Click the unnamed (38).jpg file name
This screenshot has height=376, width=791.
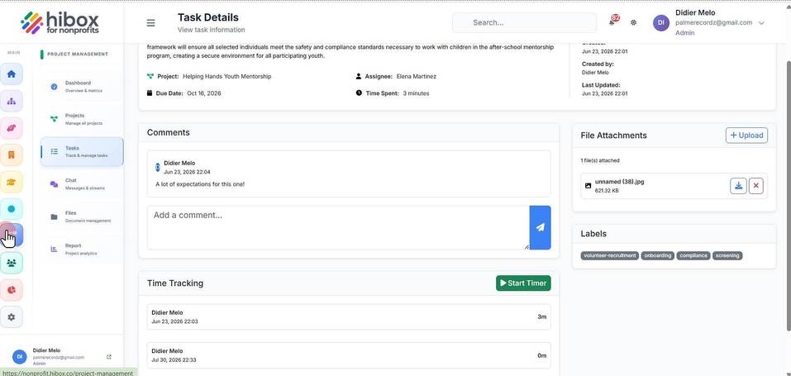[619, 182]
